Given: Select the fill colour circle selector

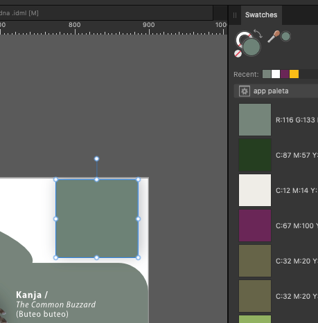Looking at the screenshot, I should pos(251,47).
